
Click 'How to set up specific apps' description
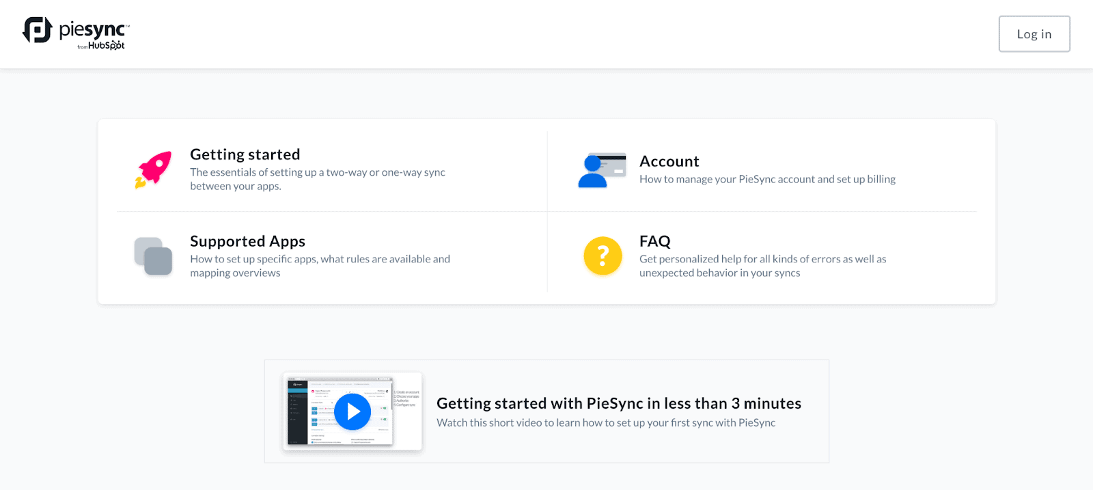coord(320,266)
